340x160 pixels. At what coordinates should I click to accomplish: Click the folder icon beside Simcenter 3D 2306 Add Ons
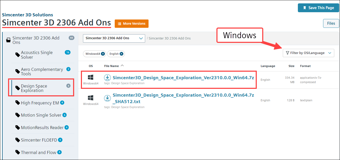pyautogui.click(x=9, y=40)
